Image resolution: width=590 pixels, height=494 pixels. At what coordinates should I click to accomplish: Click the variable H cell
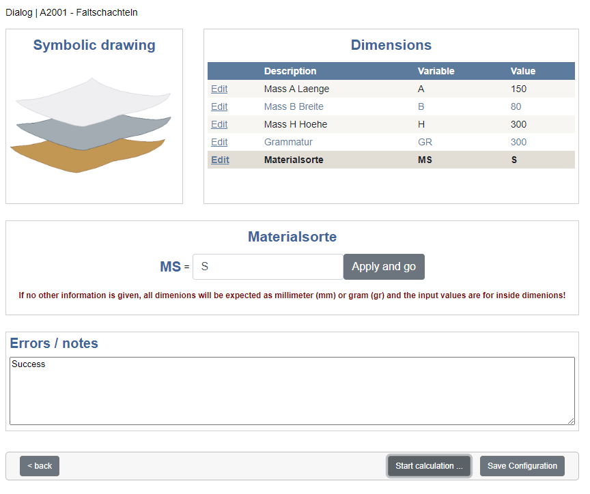[x=421, y=124]
